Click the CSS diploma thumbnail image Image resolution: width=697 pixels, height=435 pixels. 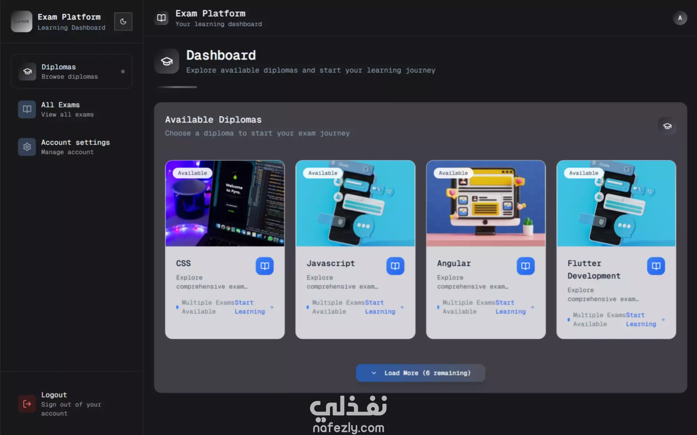tap(225, 203)
